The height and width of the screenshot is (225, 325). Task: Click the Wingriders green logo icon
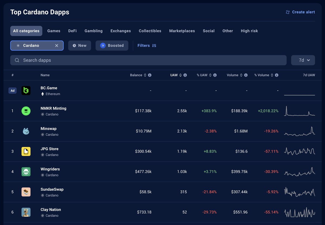pos(26,172)
